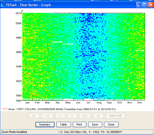The height and width of the screenshot is (135, 154).
Task: Minimize the TSTool graph window
Action: coord(139,5)
